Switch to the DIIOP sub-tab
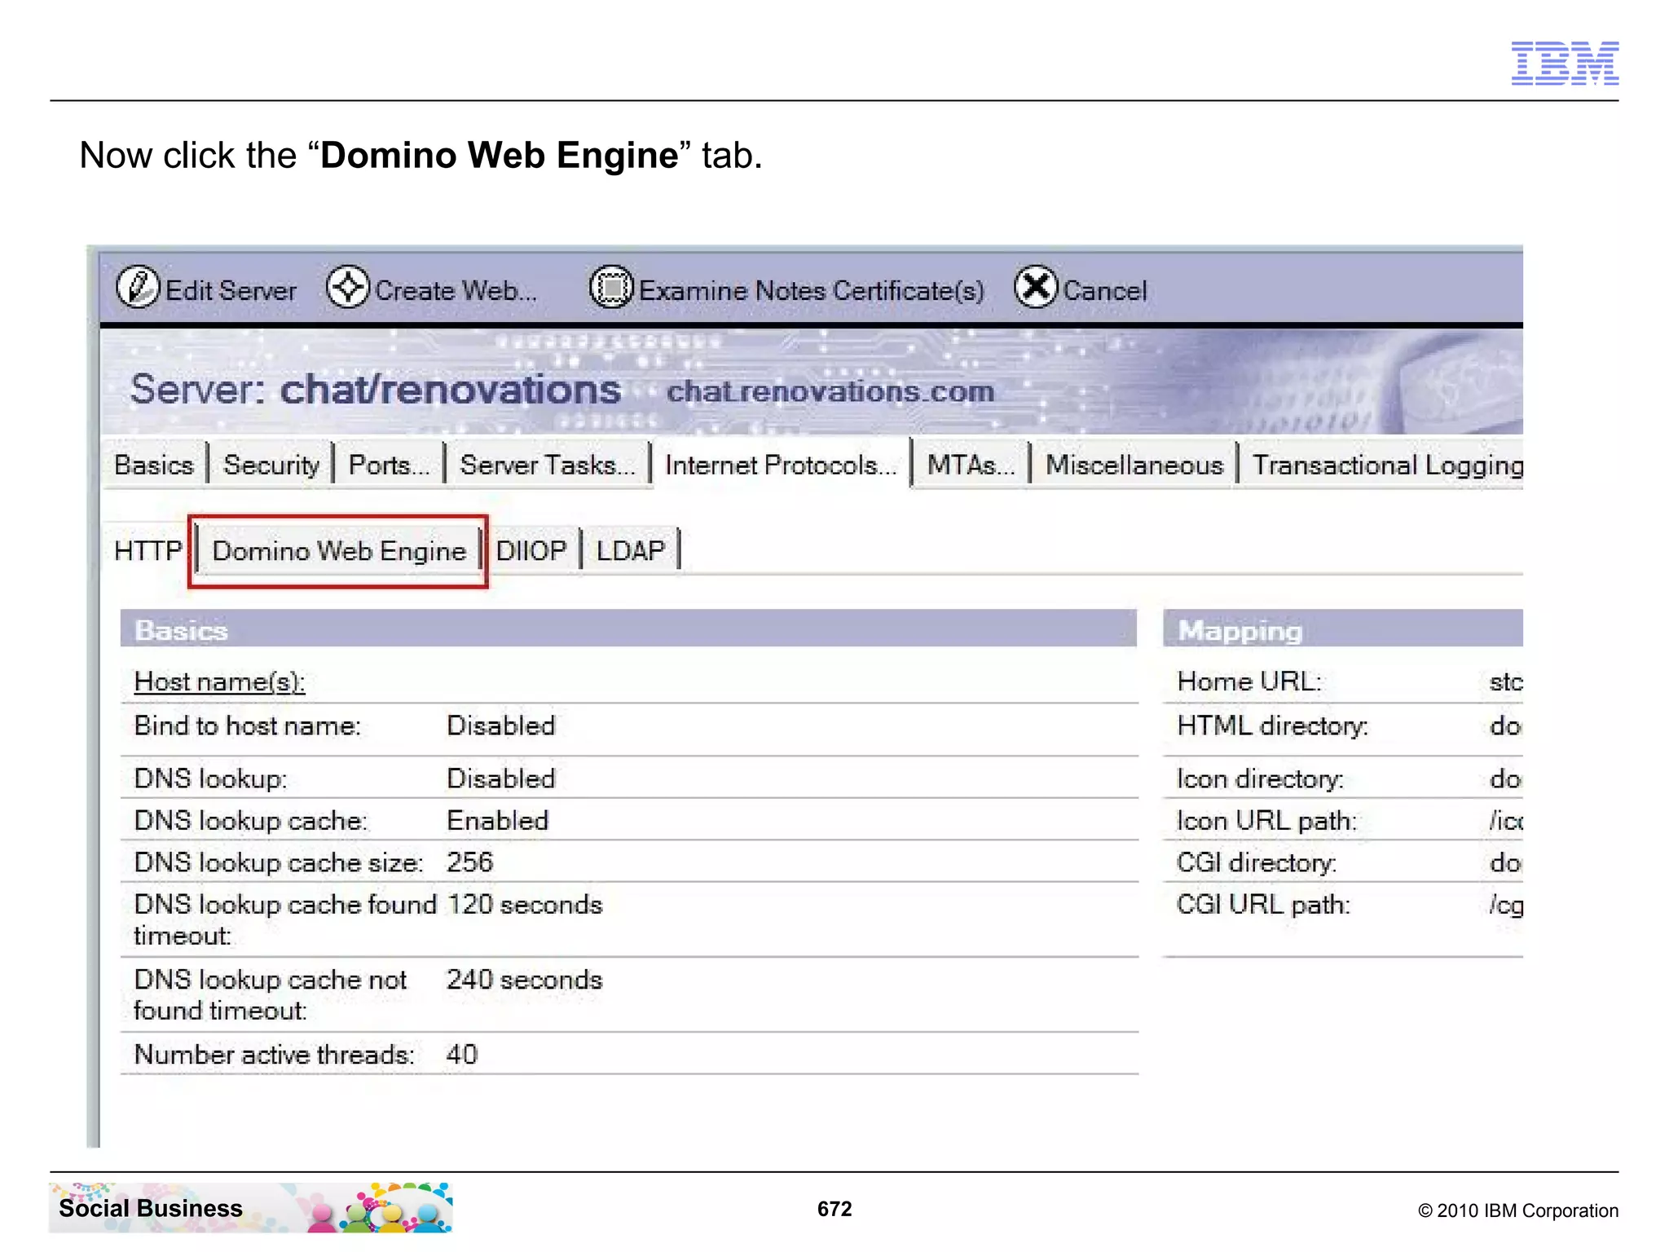1669x1252 pixels. 531,551
